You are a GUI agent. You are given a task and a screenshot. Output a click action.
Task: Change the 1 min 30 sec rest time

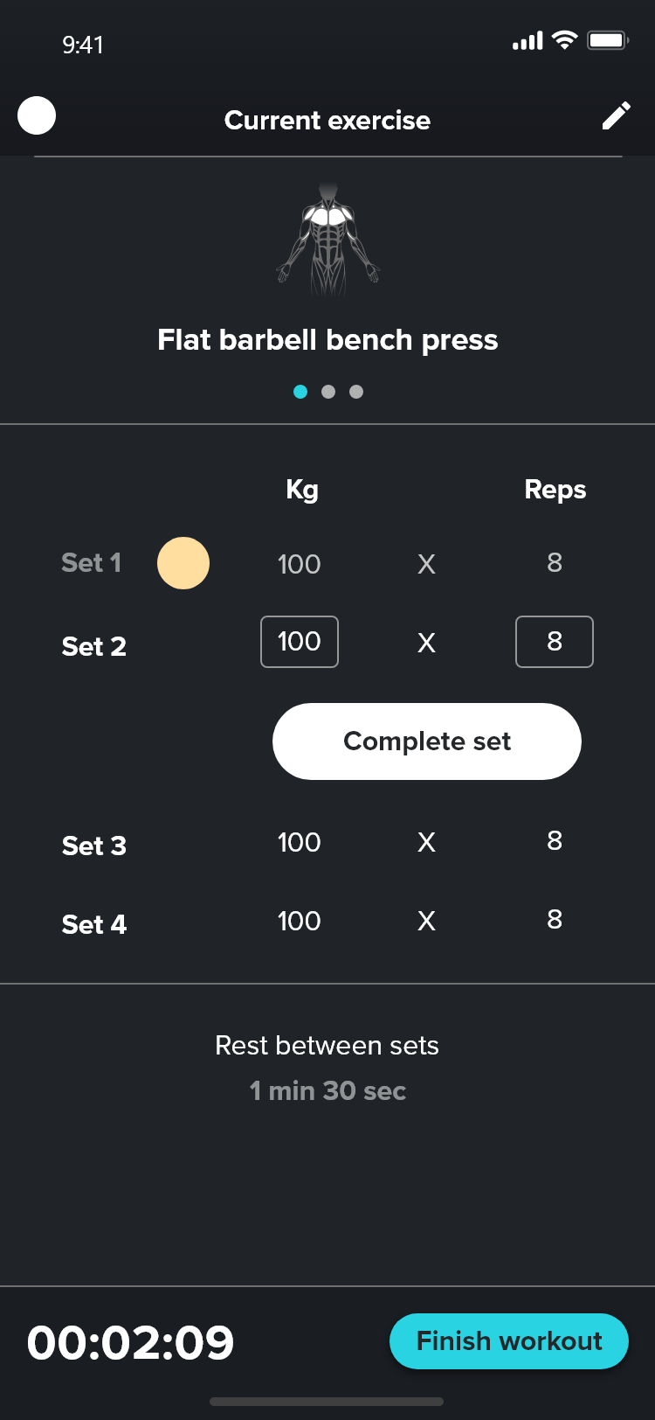tap(327, 1090)
